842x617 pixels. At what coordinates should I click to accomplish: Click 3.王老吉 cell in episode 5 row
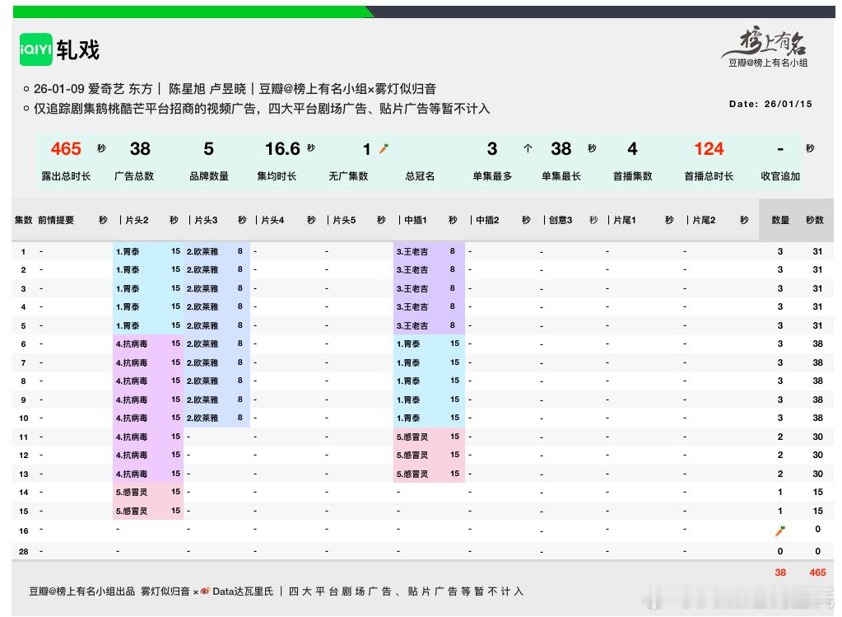412,325
